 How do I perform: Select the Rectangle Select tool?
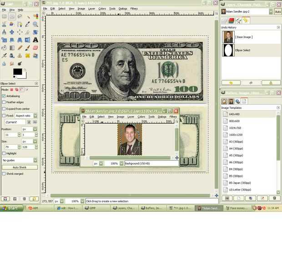point(4,16)
